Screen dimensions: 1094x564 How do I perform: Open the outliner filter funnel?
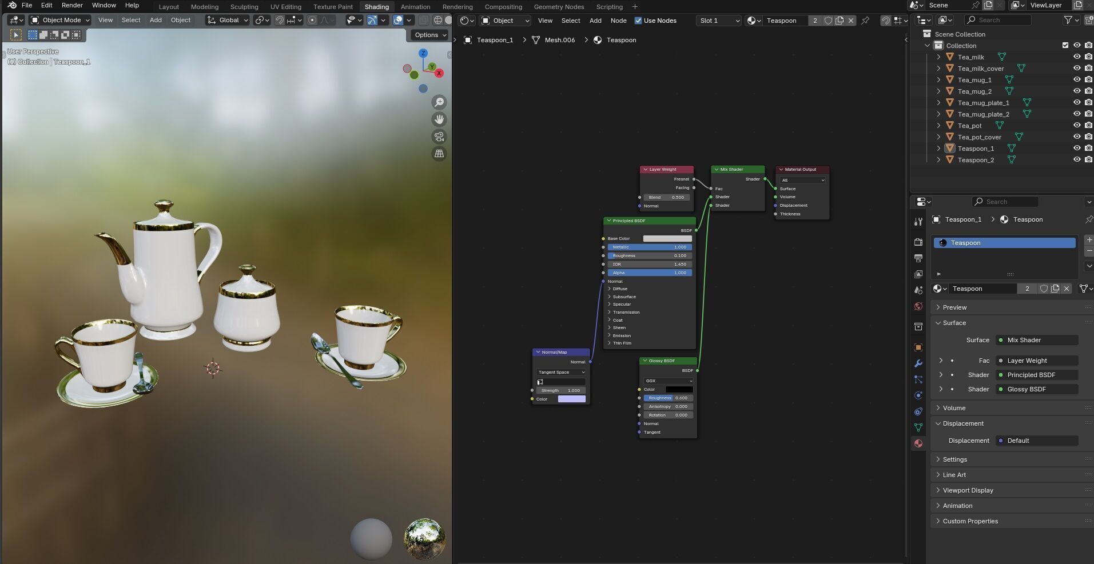(x=1068, y=20)
